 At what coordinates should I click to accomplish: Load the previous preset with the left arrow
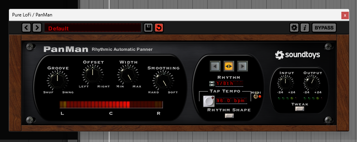(x=27, y=28)
